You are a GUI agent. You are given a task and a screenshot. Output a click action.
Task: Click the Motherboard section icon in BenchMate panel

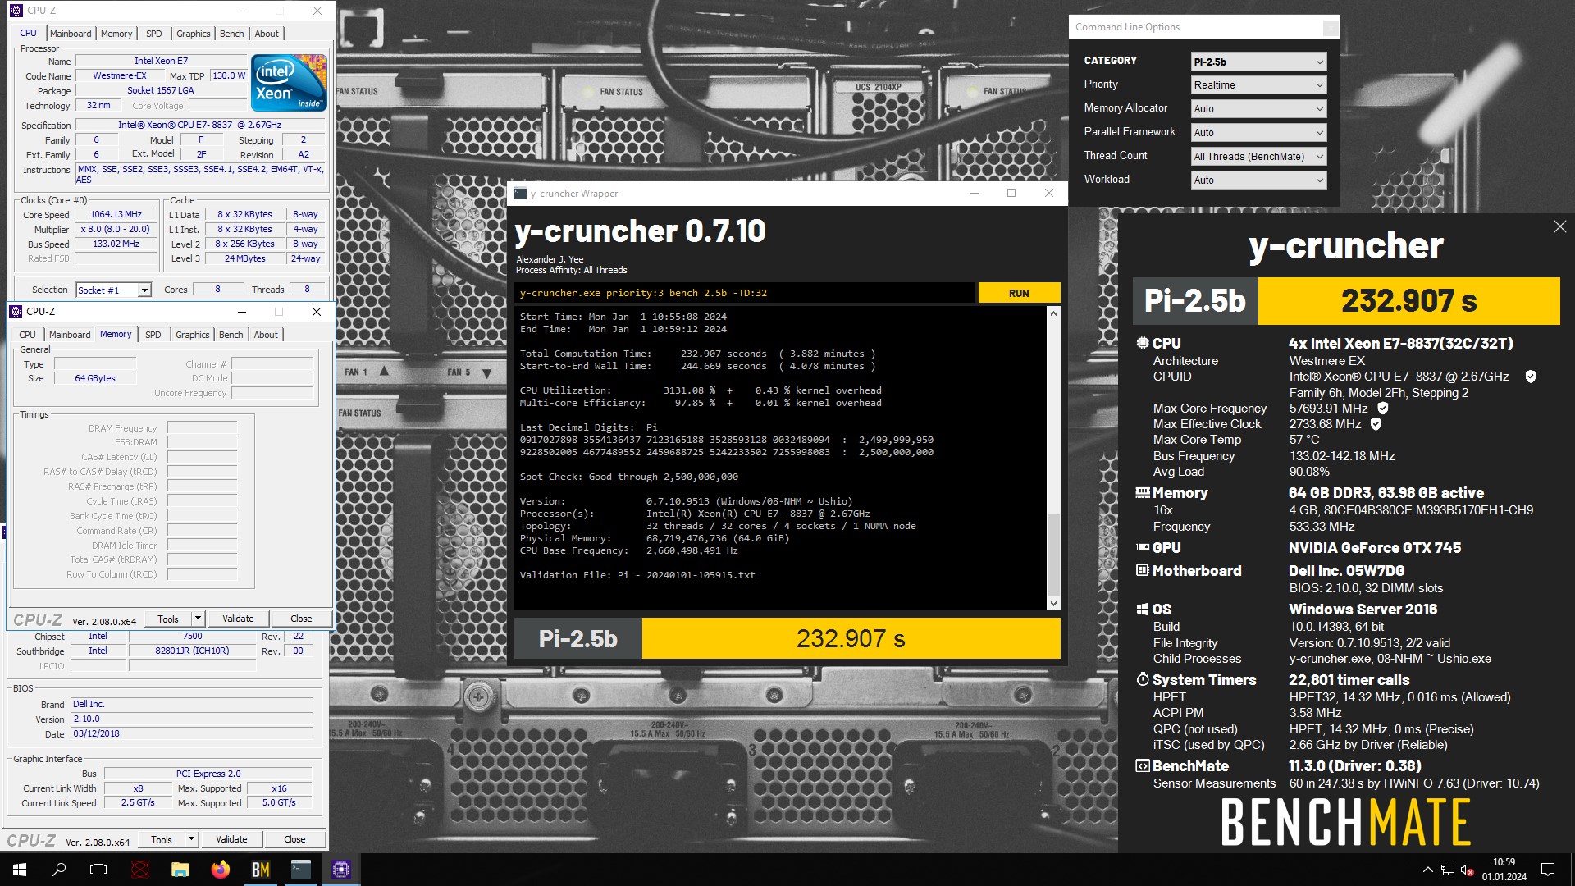point(1143,570)
